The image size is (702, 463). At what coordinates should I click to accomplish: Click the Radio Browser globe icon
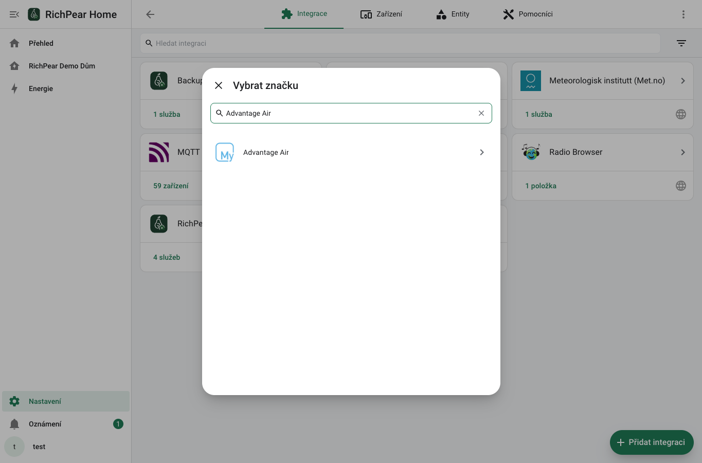click(681, 186)
